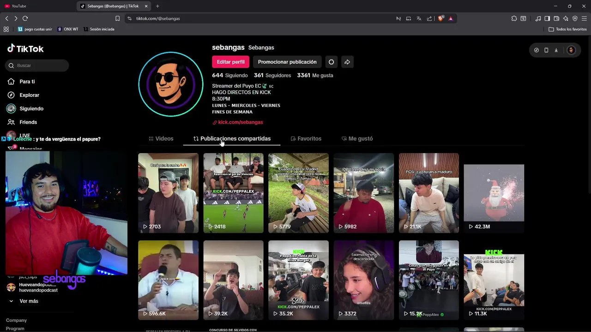View the 644 Siguiendo list
The height and width of the screenshot is (332, 591).
230,75
